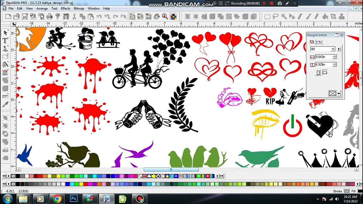The width and height of the screenshot is (363, 204).
Task: Click the Color Specs magnifier icon
Action: 165,16
